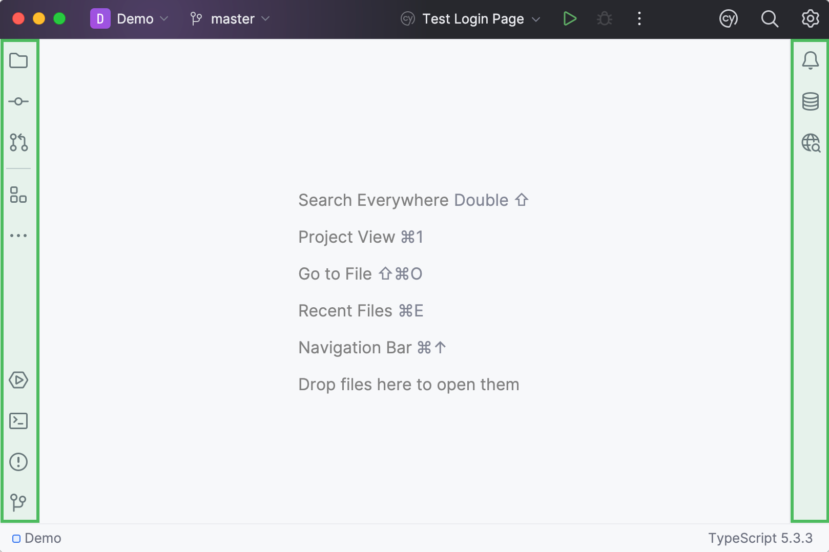The width and height of the screenshot is (829, 552).
Task: Open more run actions vertical dots menu
Action: point(639,19)
